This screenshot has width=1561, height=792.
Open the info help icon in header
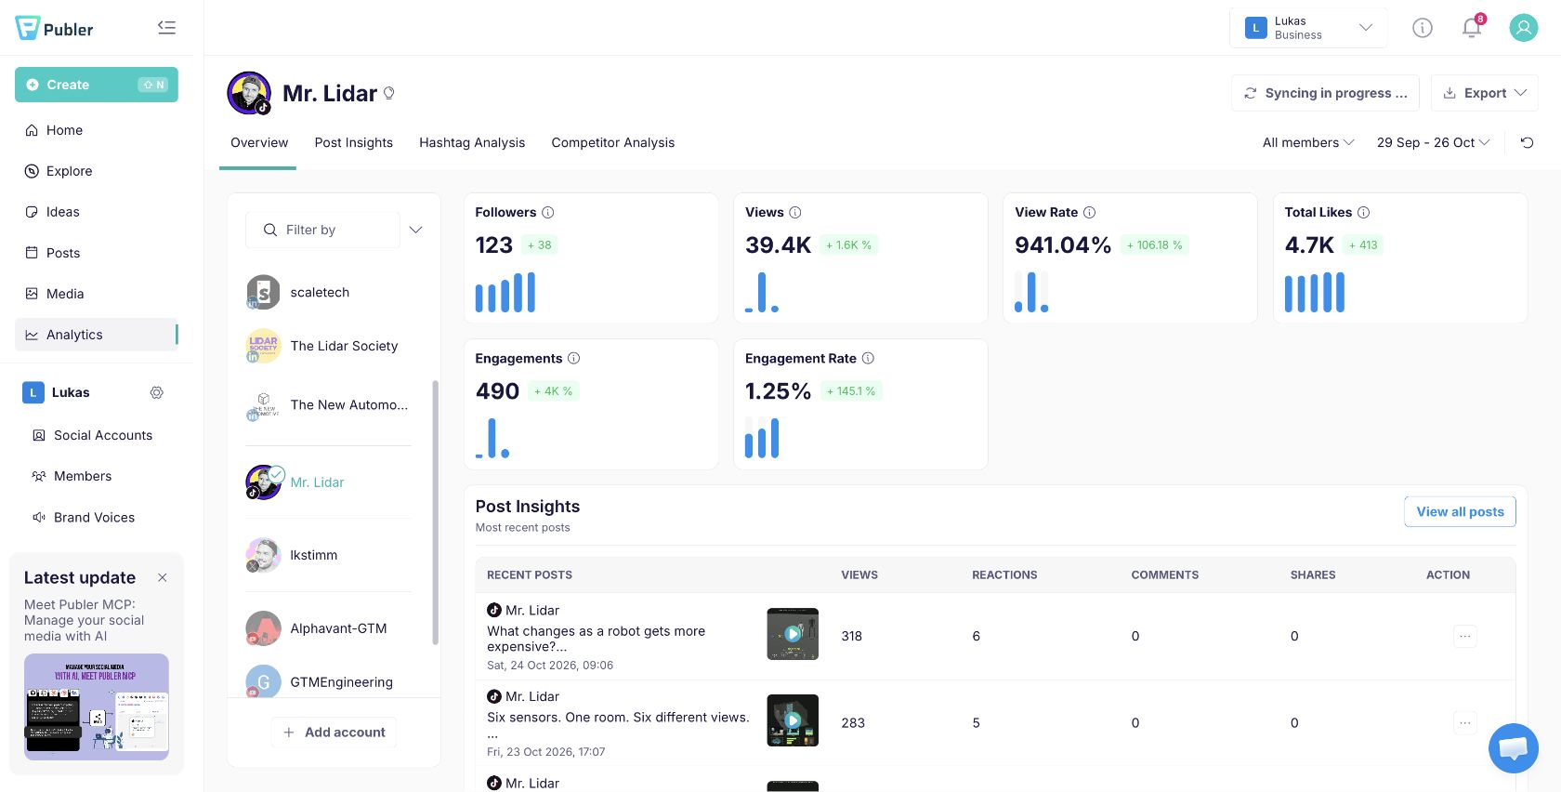pos(1423,28)
